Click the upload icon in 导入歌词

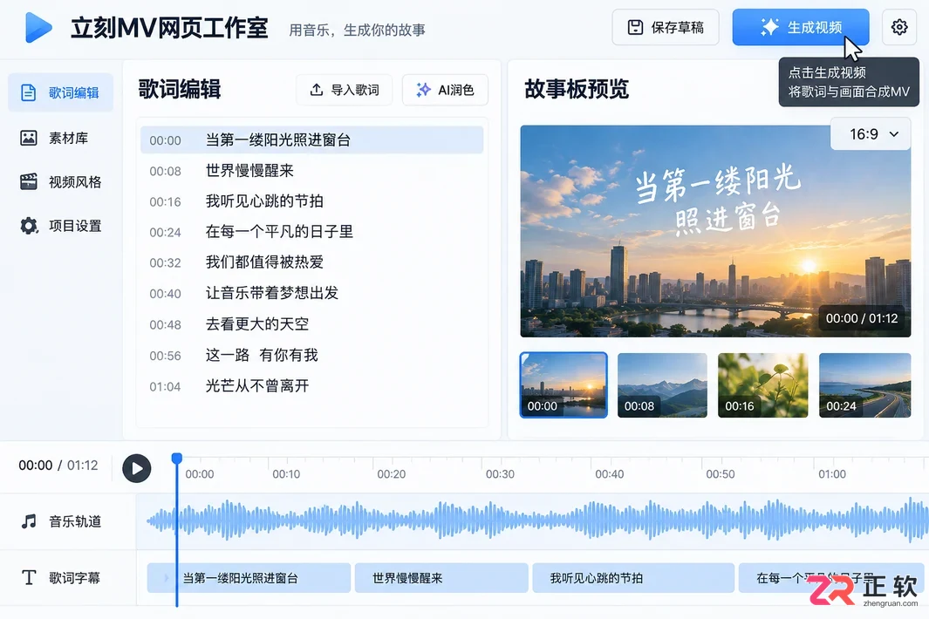point(317,90)
